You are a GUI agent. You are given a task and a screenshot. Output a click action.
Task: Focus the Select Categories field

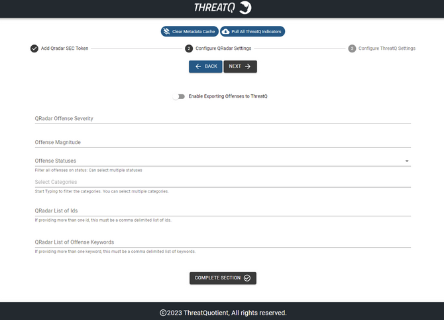click(223, 182)
